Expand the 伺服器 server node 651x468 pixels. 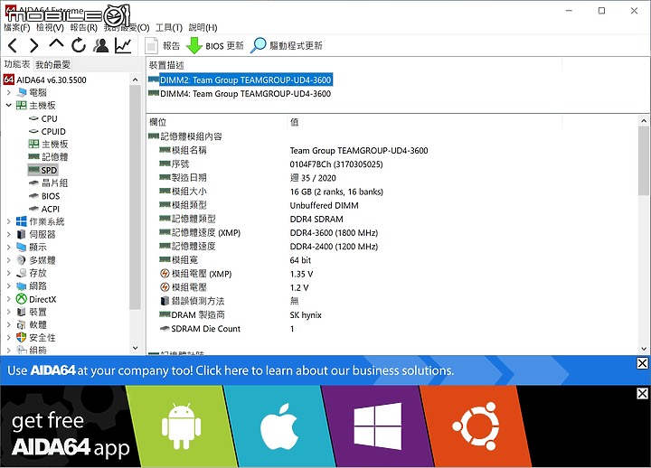[9, 234]
